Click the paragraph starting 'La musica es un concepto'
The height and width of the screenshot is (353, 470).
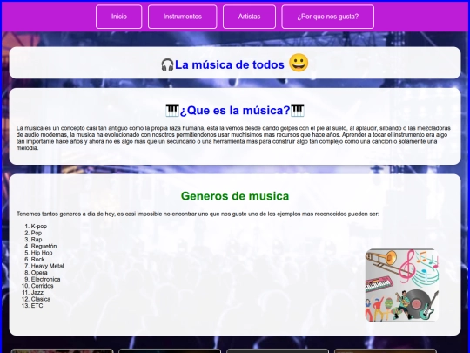[x=233, y=138]
